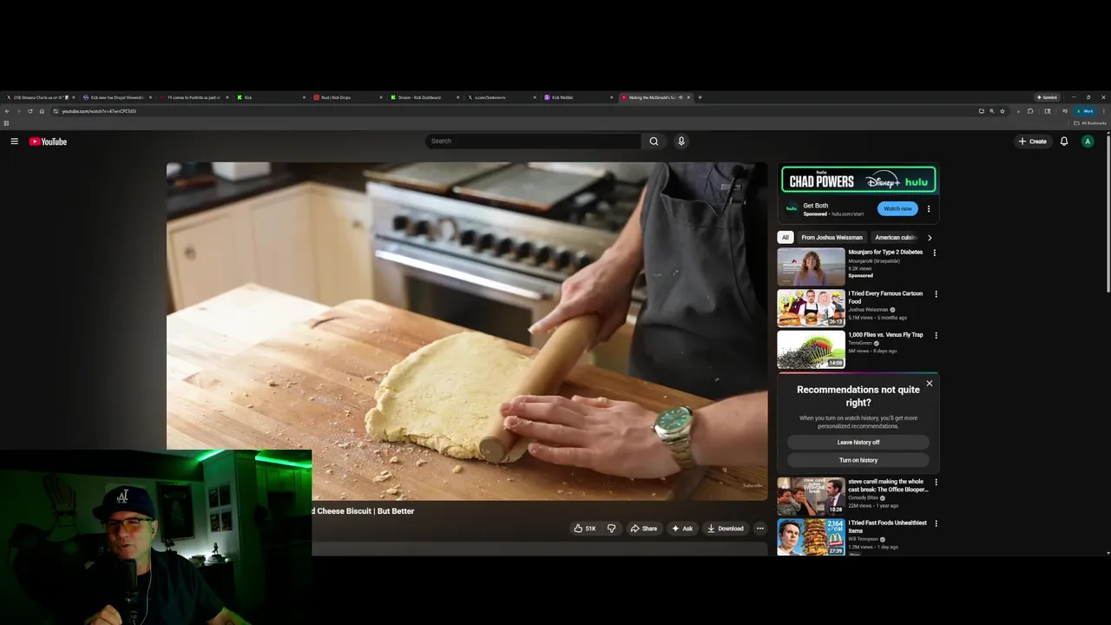This screenshot has width=1111, height=625.
Task: Click the Ask button below the video
Action: click(682, 529)
